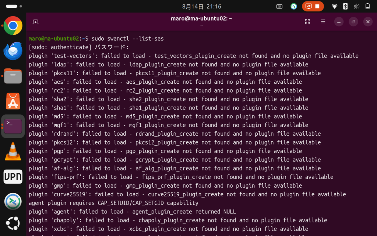The image size is (377, 236).
Task: Open the clock calendar showing 21:16
Action: pyautogui.click(x=201, y=7)
